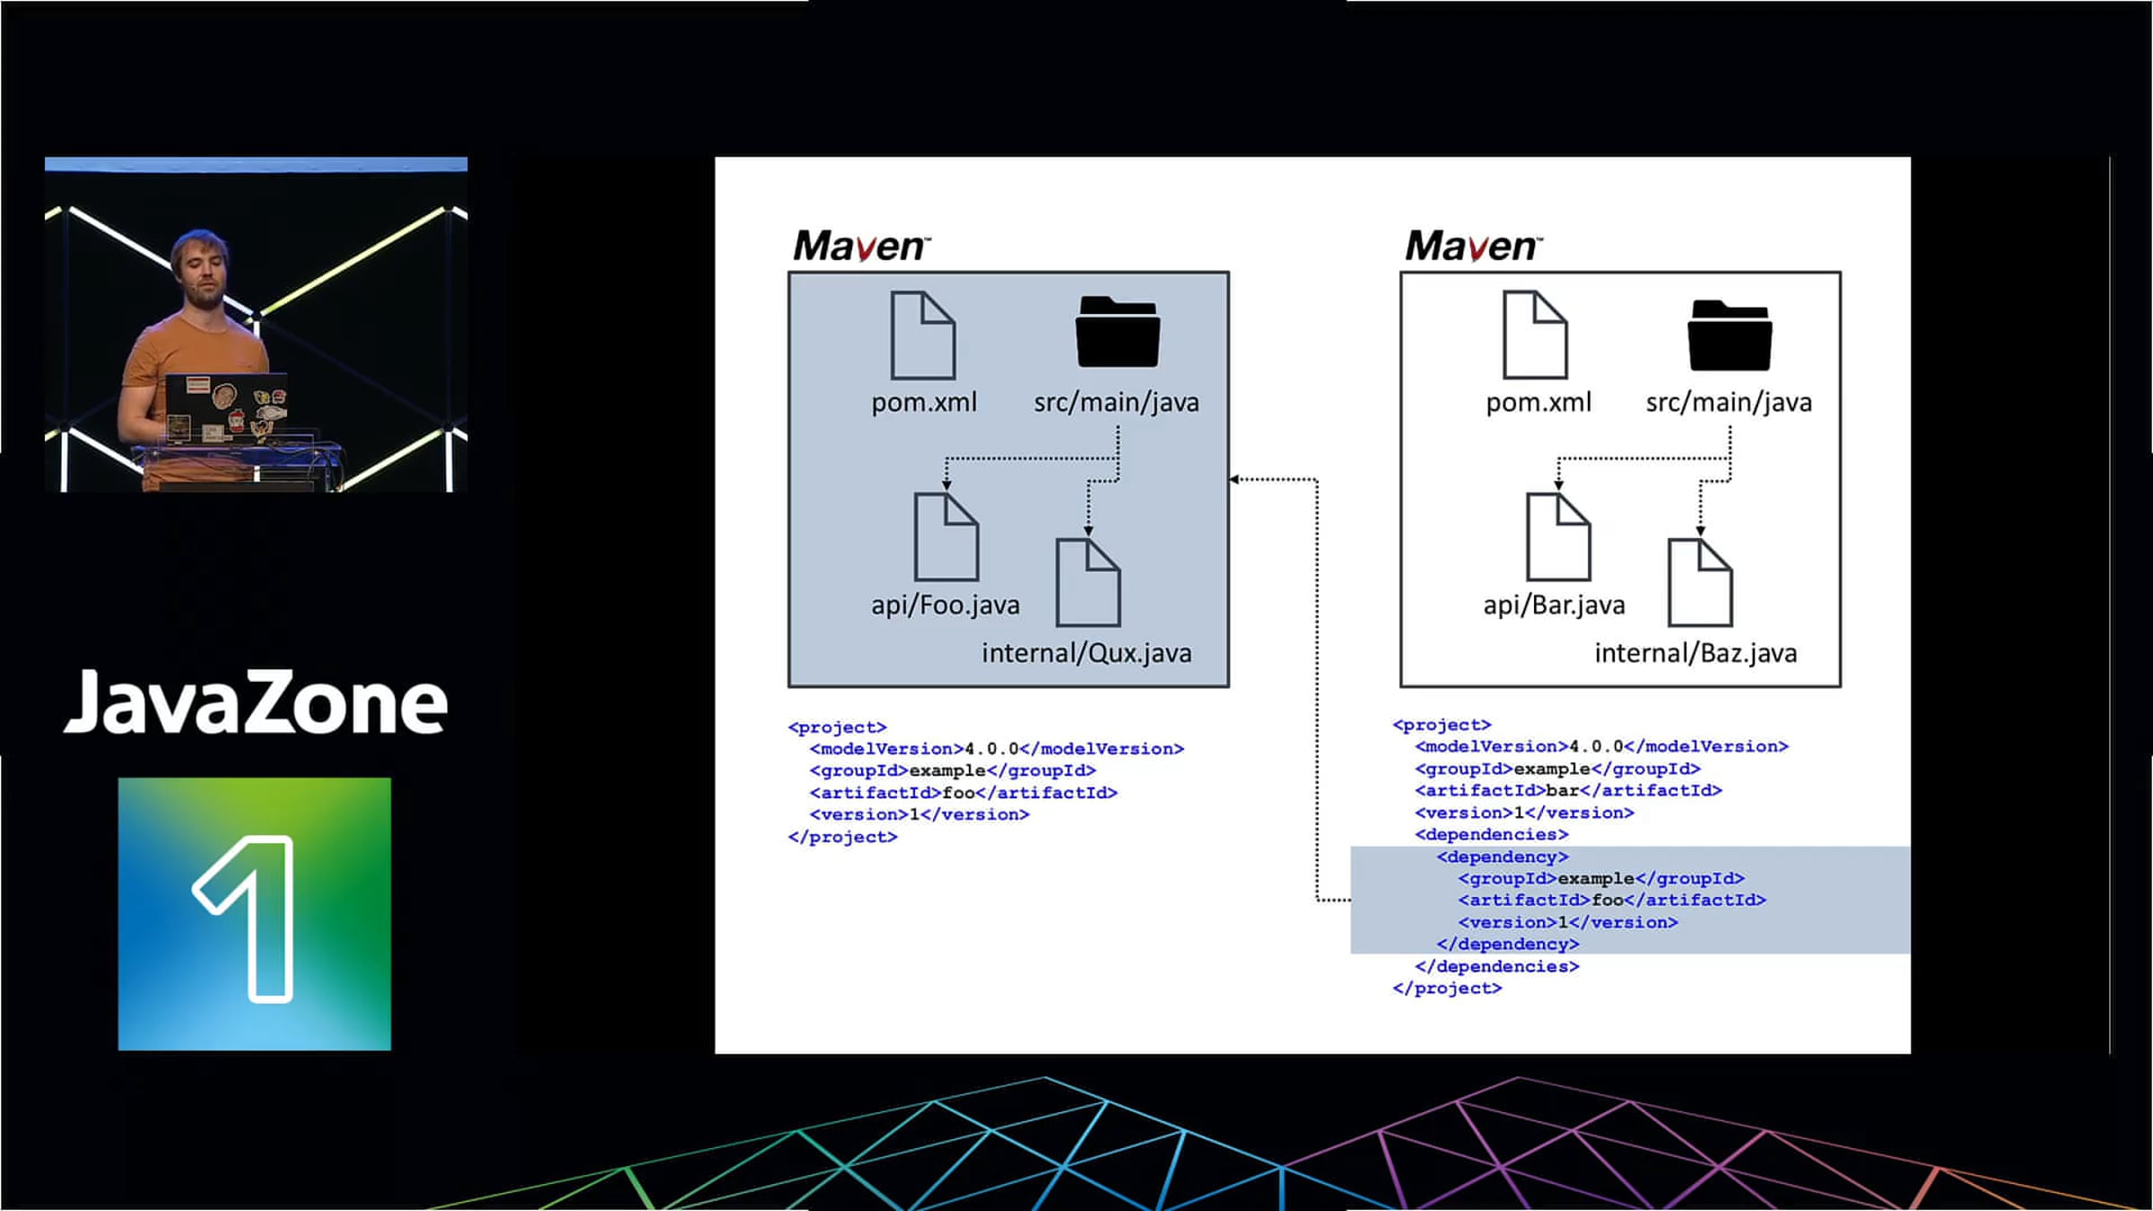Click closing </project> tag in left pom

point(842,837)
